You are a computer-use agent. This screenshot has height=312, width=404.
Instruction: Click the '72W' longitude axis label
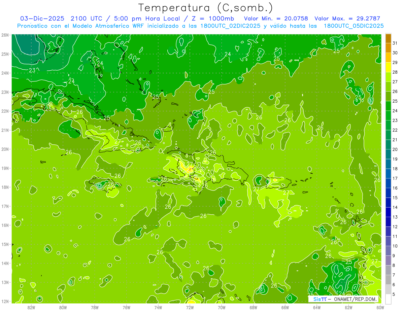pyautogui.click(x=190, y=307)
